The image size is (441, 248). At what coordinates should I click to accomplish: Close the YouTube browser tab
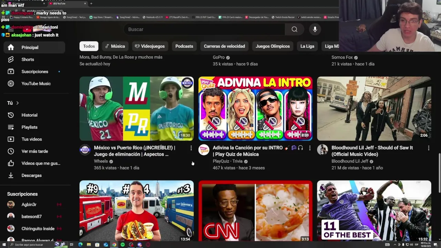click(85, 3)
